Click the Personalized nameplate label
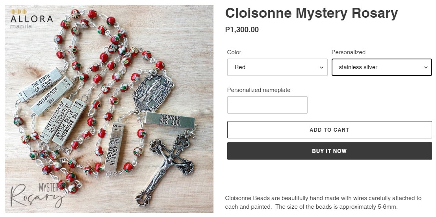Viewport: 436px width, 217px height. click(258, 90)
